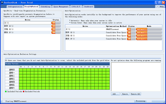Screen dimensions: 166x104
Task: Click the green Included Periods legend swatch
Action: (6, 91)
